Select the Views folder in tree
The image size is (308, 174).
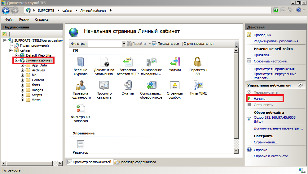click(x=36, y=100)
